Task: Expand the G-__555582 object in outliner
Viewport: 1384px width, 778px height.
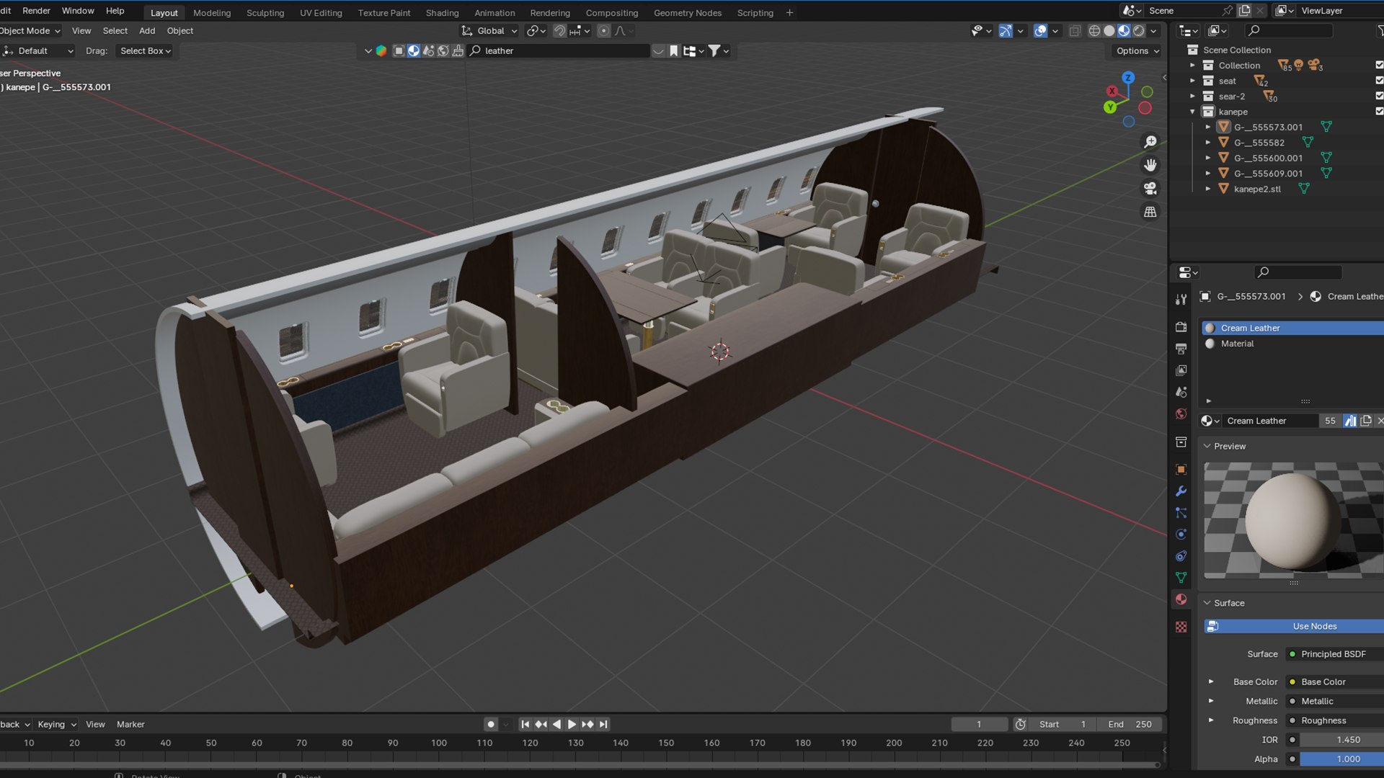Action: pos(1208,143)
